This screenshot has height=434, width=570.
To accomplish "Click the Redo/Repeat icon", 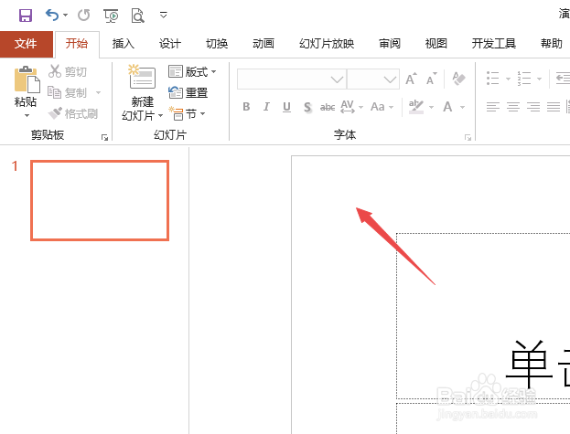I will [83, 16].
